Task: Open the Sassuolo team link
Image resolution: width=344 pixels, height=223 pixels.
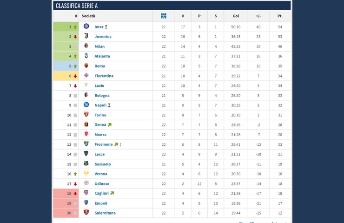Action: click(x=103, y=164)
